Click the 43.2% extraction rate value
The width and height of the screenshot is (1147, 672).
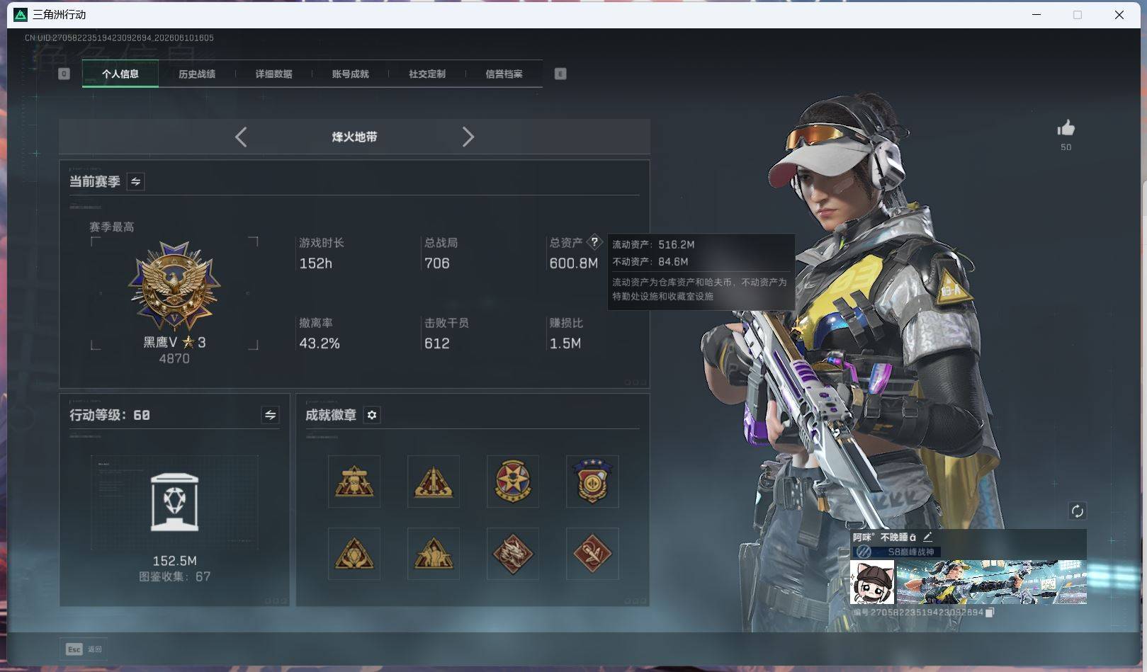point(319,343)
